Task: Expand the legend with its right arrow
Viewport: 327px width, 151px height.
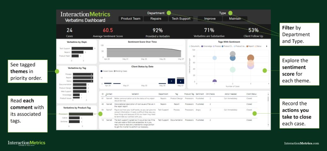Action: pos(267,46)
